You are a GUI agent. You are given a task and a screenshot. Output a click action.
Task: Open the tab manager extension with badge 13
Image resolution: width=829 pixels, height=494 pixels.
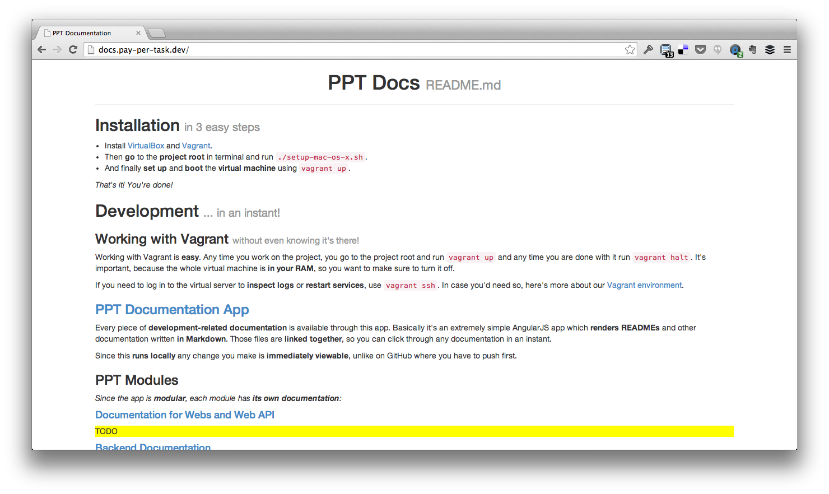(666, 50)
